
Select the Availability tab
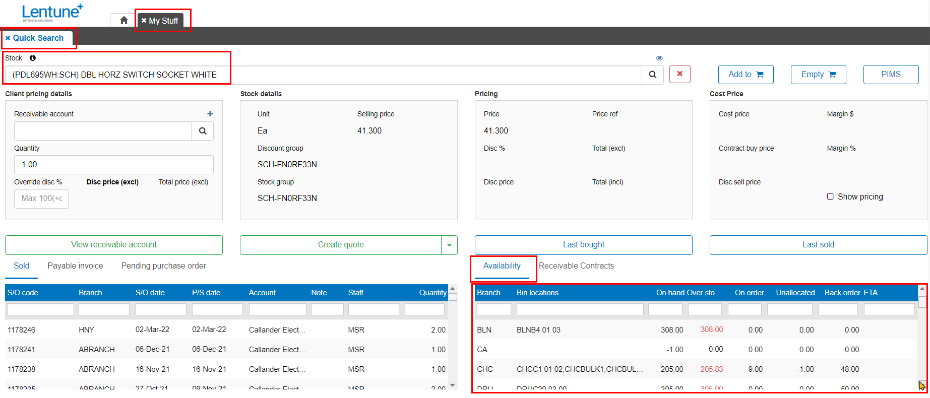pyautogui.click(x=502, y=266)
